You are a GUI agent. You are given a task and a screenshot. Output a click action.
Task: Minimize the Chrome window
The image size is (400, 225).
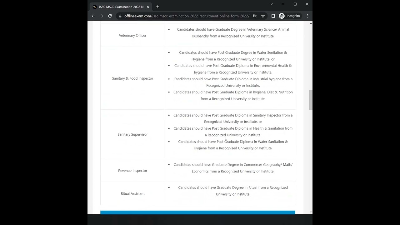[x=283, y=4]
